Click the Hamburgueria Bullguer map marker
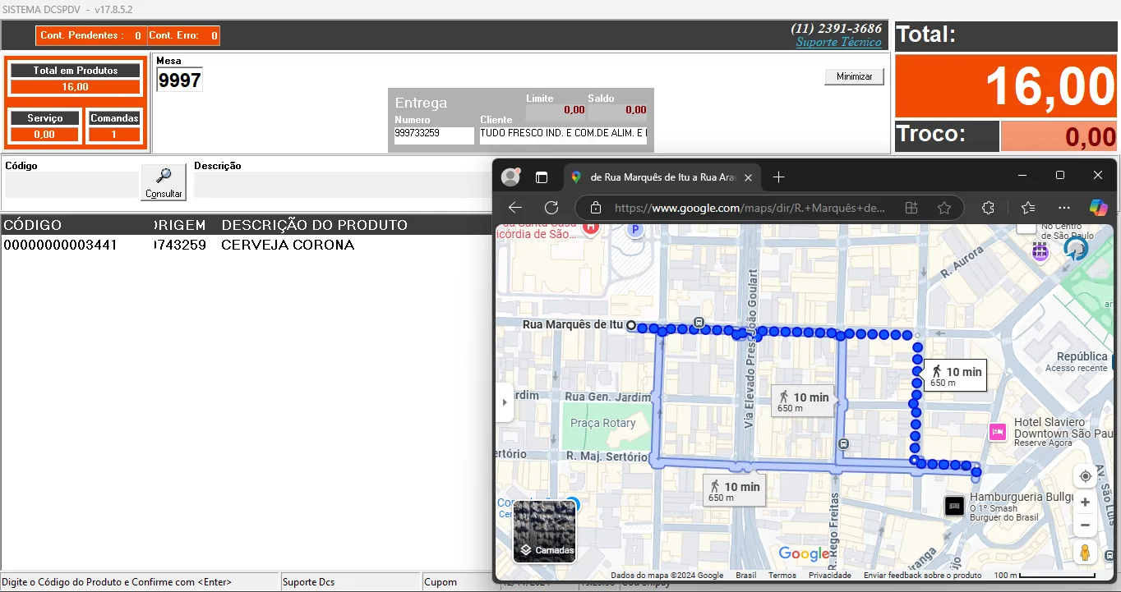The height and width of the screenshot is (592, 1121). point(954,507)
